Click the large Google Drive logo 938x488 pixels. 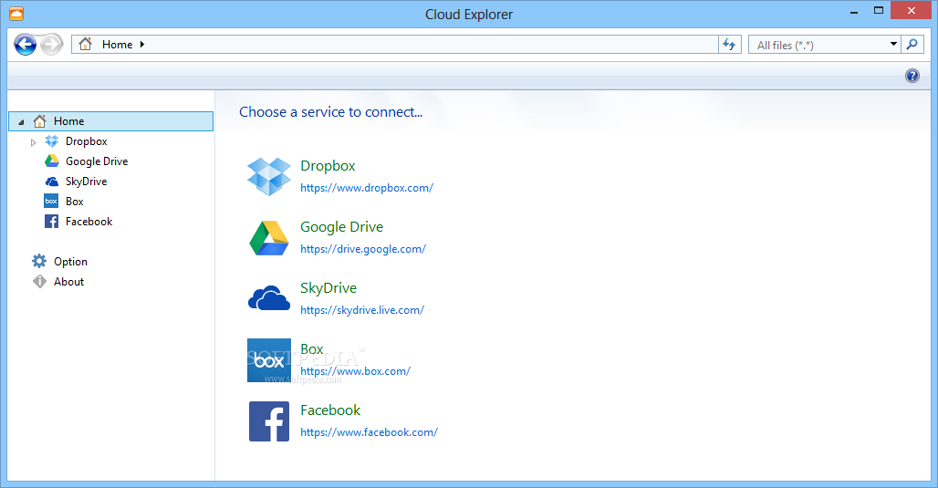[x=269, y=238]
